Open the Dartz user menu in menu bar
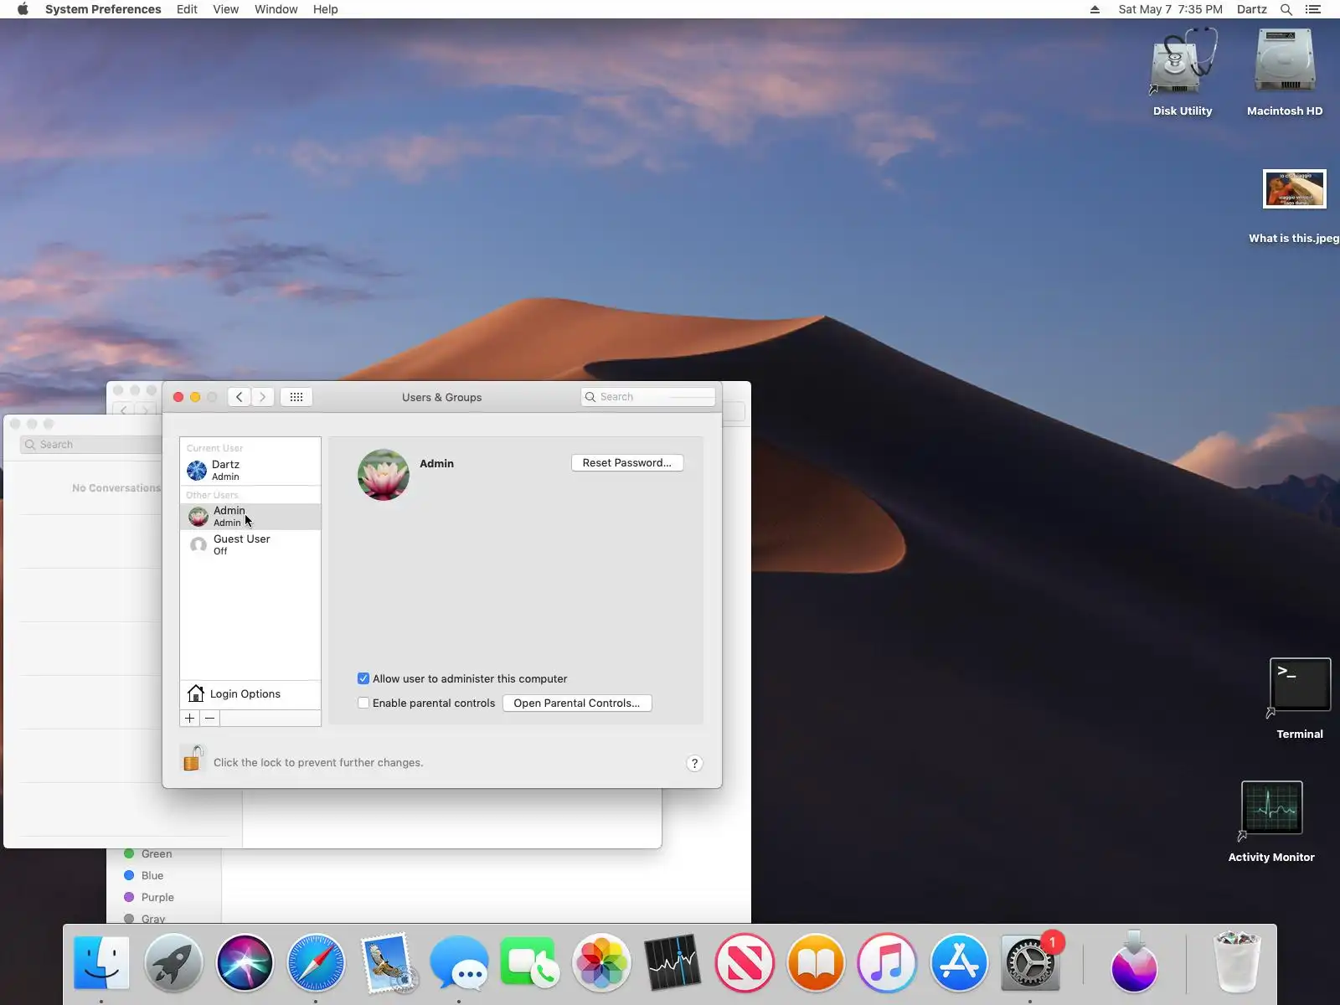1340x1005 pixels. 1252,9
